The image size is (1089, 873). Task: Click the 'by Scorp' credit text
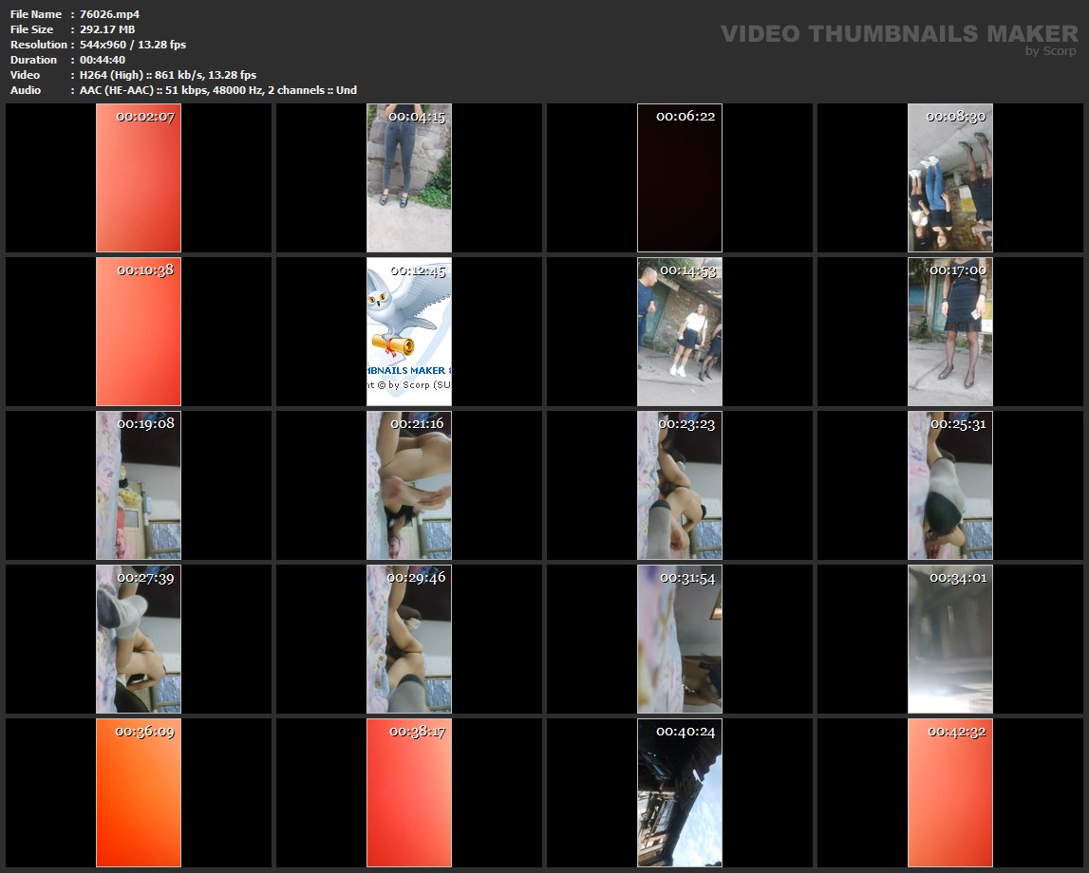(1050, 51)
